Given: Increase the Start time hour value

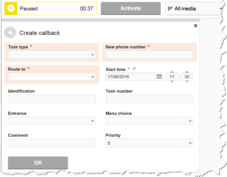Looking at the screenshot, I should point(172,72).
